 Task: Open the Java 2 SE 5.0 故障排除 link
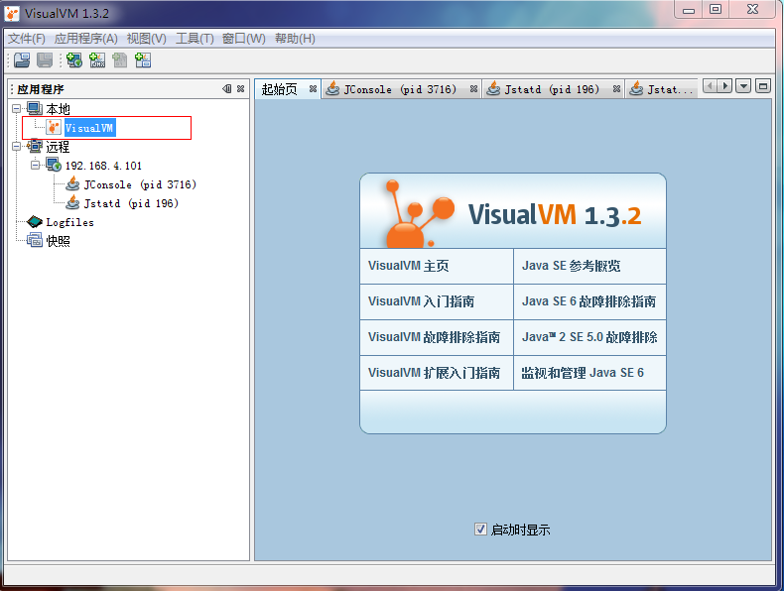point(590,337)
